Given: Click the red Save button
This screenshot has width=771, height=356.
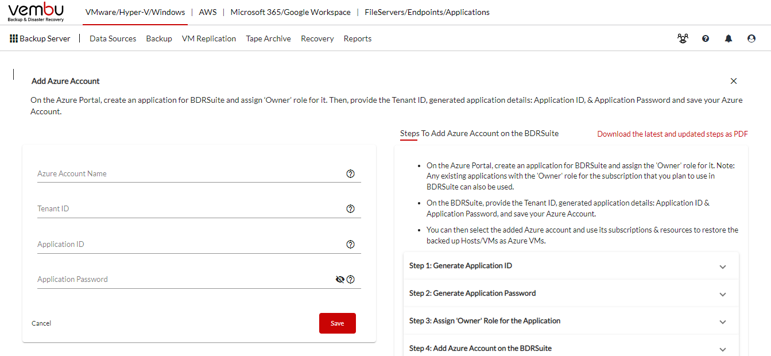Looking at the screenshot, I should pyautogui.click(x=338, y=323).
